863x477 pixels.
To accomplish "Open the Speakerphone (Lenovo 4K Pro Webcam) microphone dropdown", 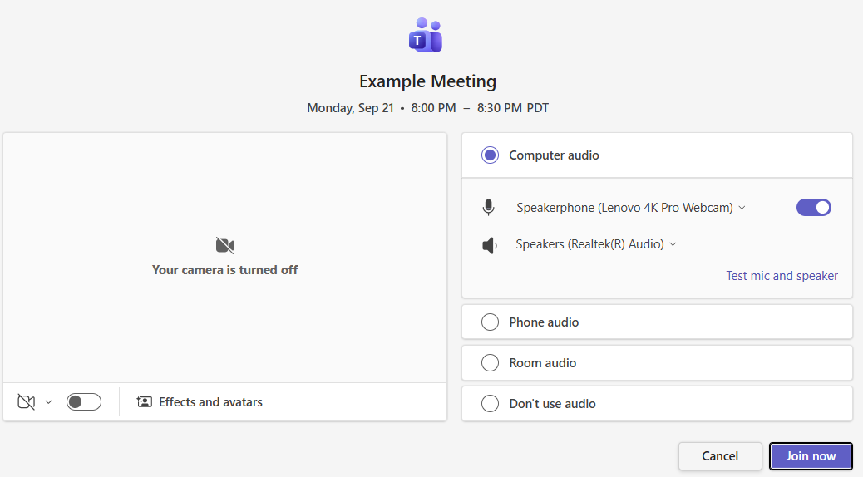I will point(631,208).
